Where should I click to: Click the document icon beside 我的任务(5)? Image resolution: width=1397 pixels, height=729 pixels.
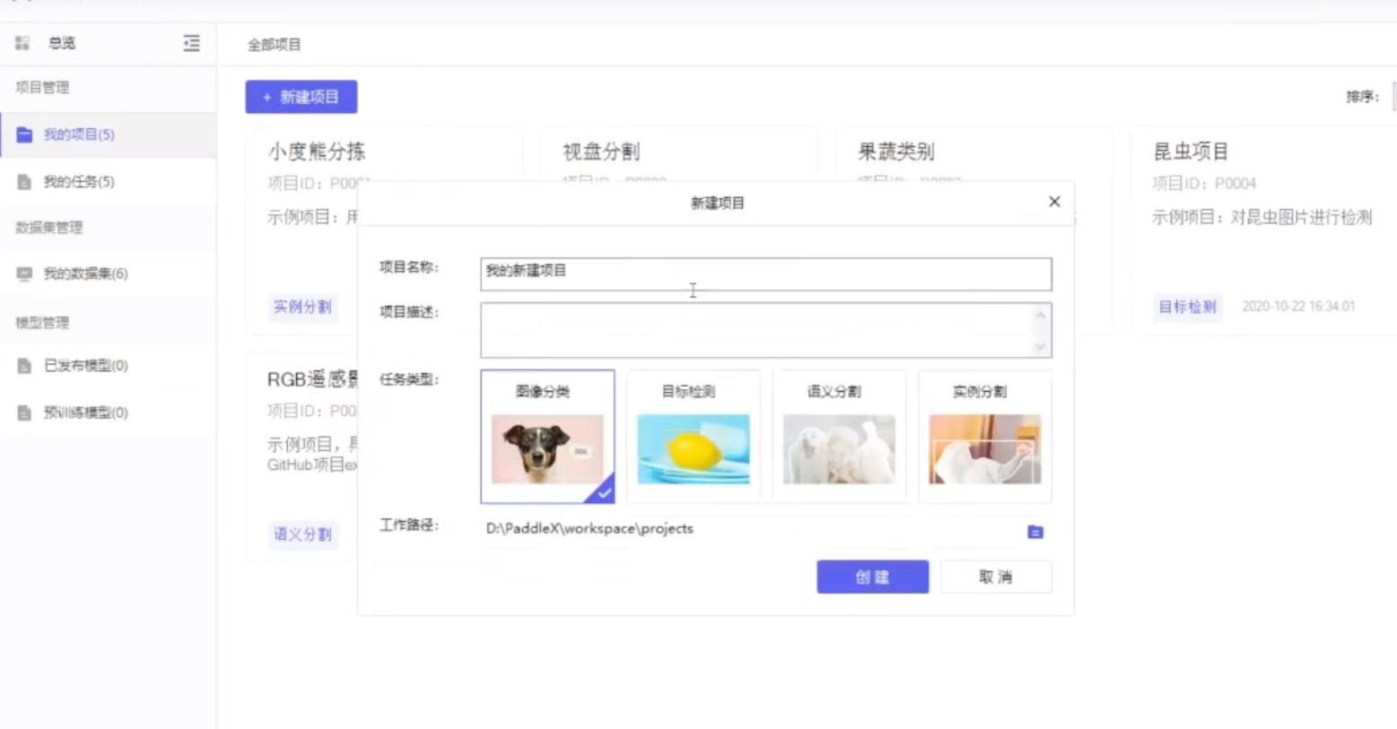24,181
